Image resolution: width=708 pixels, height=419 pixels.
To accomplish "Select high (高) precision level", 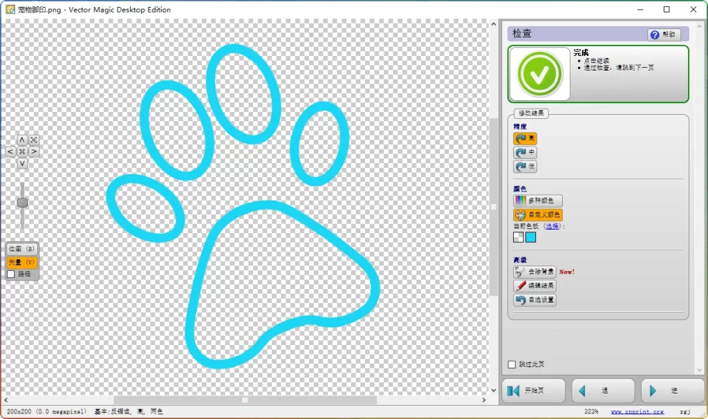I will coord(525,138).
